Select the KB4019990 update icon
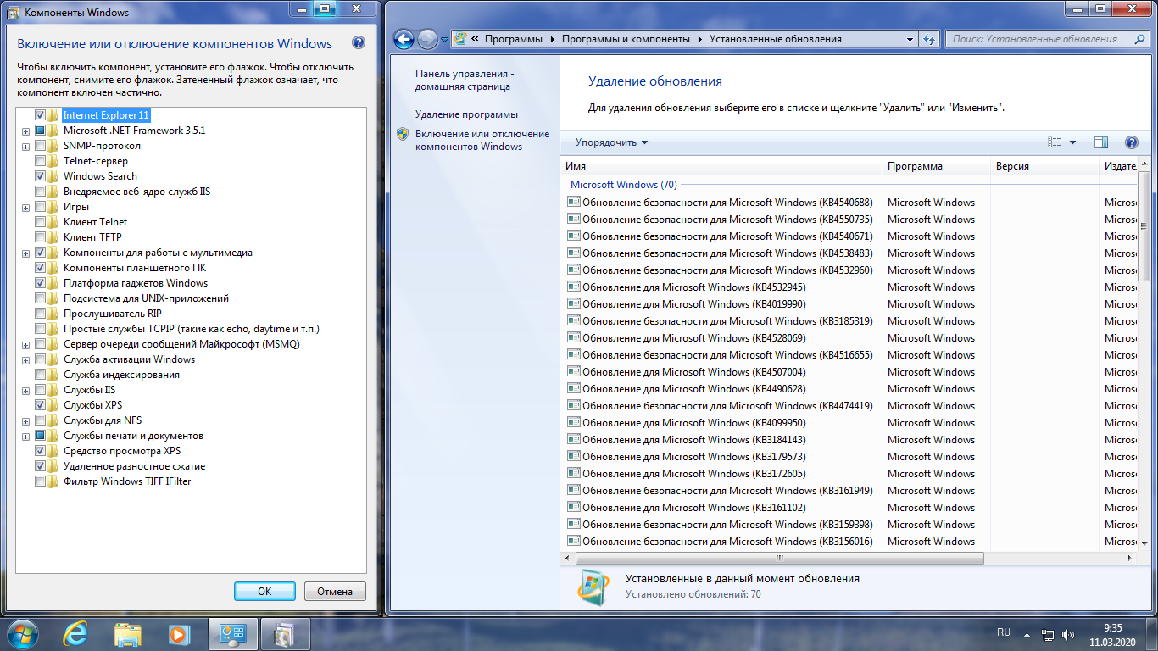Screen dimensions: 1158x651 (573, 303)
